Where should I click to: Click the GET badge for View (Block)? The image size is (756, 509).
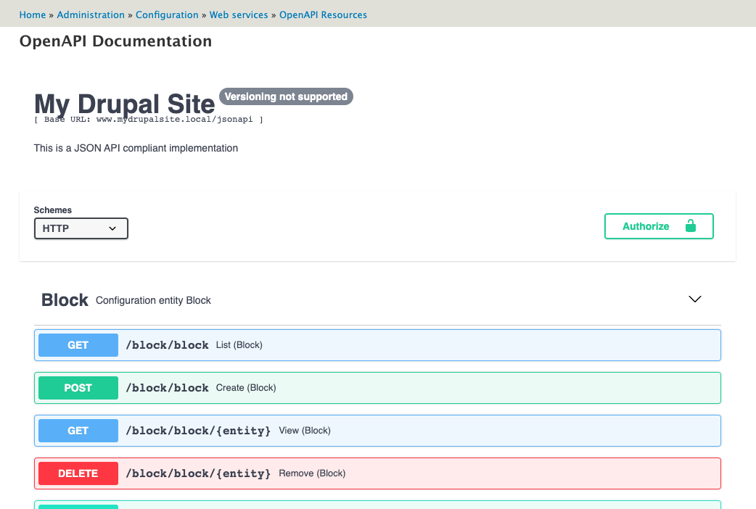(x=78, y=431)
